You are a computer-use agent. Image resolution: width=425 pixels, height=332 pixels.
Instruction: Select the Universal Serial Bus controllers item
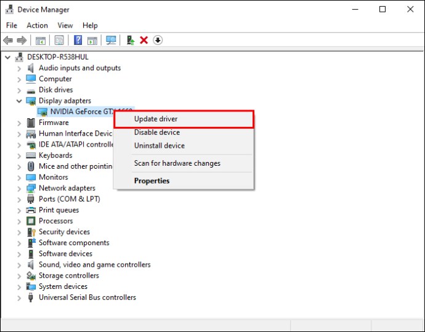click(x=87, y=298)
